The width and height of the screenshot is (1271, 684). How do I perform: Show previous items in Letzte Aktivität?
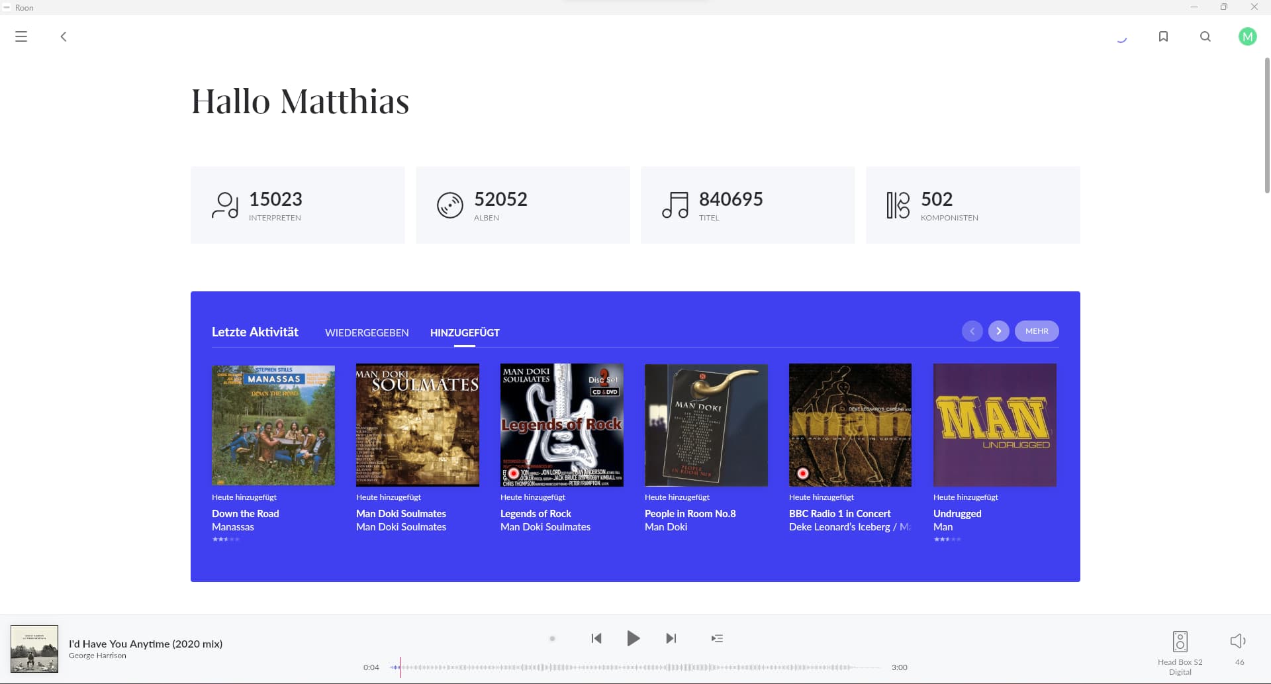[x=972, y=331]
